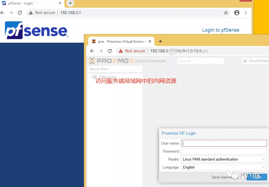Image resolution: width=269 pixels, height=187 pixels.
Task: Select Datacenter in the tree
Action: point(108,77)
